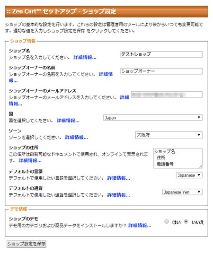The image size is (213, 253).
Task: Click the shop owner email address field
Action: pos(167,95)
